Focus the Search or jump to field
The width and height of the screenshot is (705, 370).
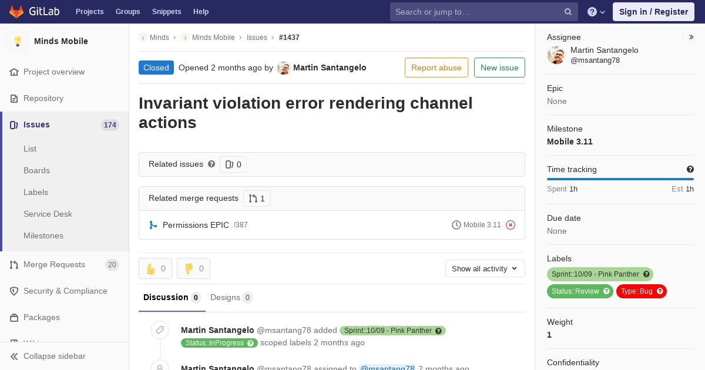coord(484,12)
